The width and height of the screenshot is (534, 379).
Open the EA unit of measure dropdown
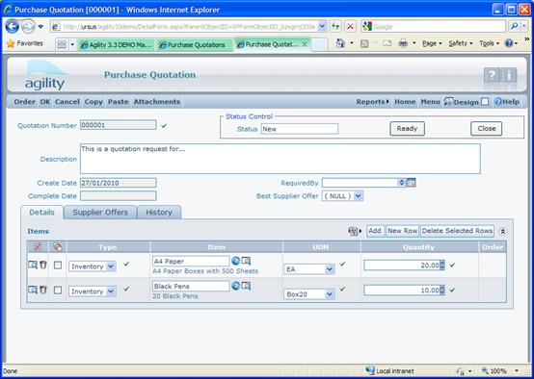pyautogui.click(x=330, y=269)
